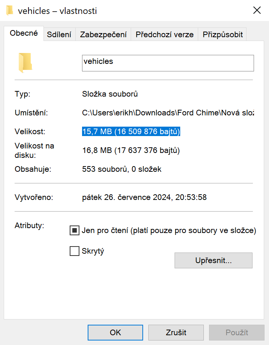Click the Použít button
Image resolution: width=269 pixels, height=345 pixels.
[237, 333]
